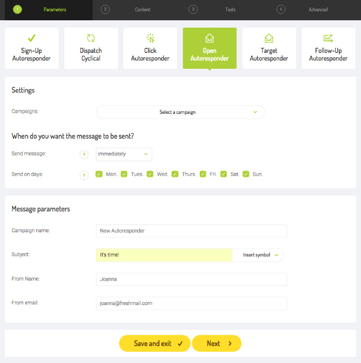Select the Sign-Up Autoresponder card
This screenshot has width=361, height=363.
tap(32, 48)
